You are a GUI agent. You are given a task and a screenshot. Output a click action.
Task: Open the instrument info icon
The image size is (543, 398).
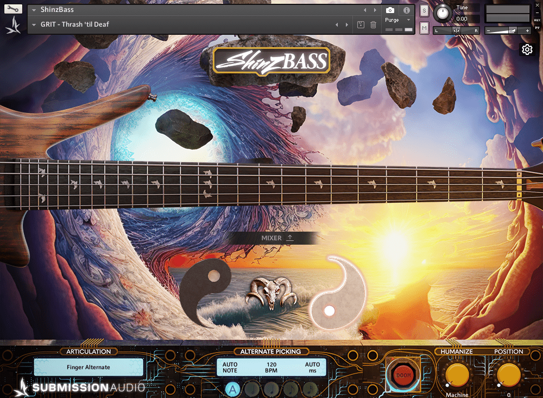(406, 10)
